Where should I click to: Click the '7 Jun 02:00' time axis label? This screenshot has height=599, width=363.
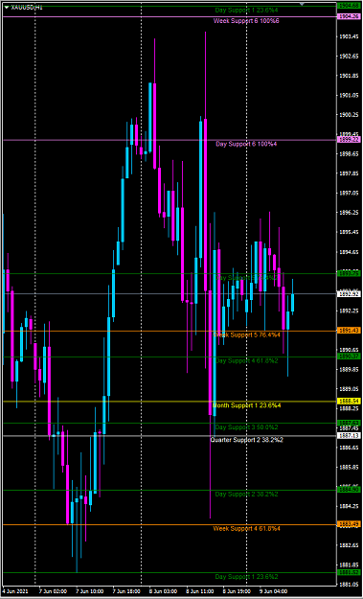53,591
